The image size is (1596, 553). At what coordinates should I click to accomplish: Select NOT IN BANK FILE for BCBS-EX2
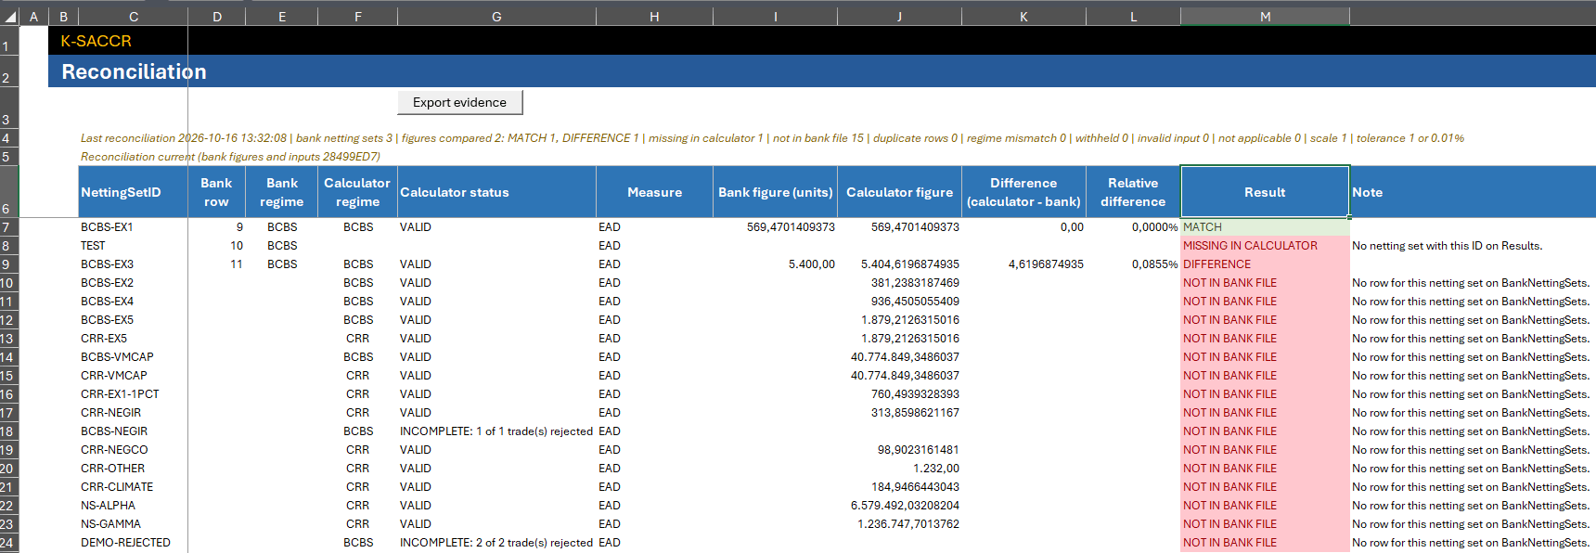click(x=1265, y=283)
